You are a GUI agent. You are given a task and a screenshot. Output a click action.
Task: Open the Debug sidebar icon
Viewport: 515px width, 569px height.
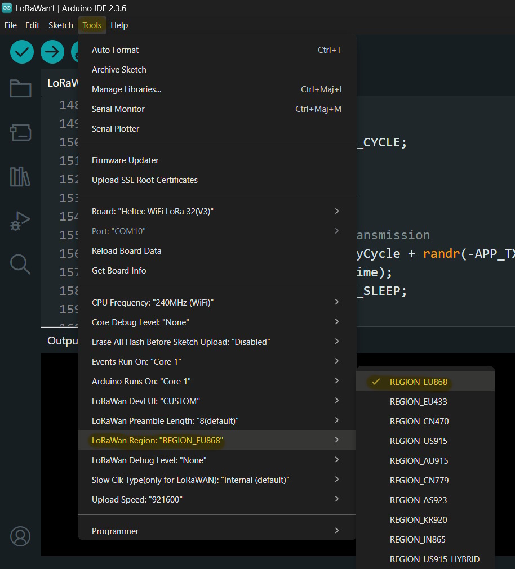[20, 221]
